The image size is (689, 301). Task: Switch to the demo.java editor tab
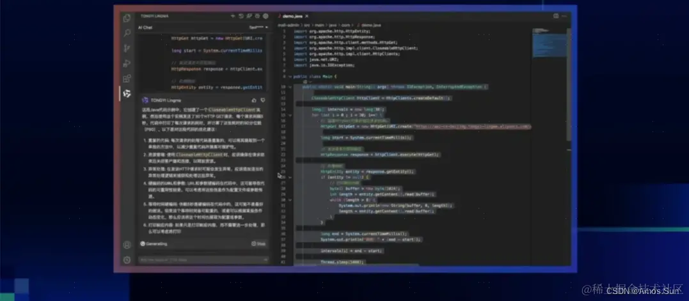coord(292,16)
